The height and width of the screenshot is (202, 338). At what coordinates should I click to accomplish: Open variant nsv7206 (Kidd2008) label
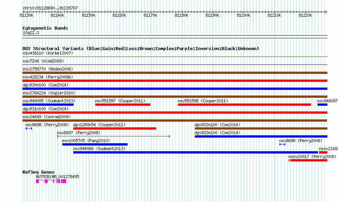coord(43,61)
